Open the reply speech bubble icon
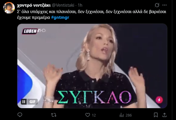Image resolution: width=176 pixels, height=120 pixels. (x=20, y=115)
